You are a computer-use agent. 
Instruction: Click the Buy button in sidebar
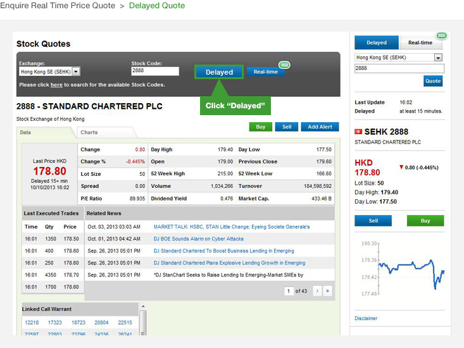click(x=425, y=221)
